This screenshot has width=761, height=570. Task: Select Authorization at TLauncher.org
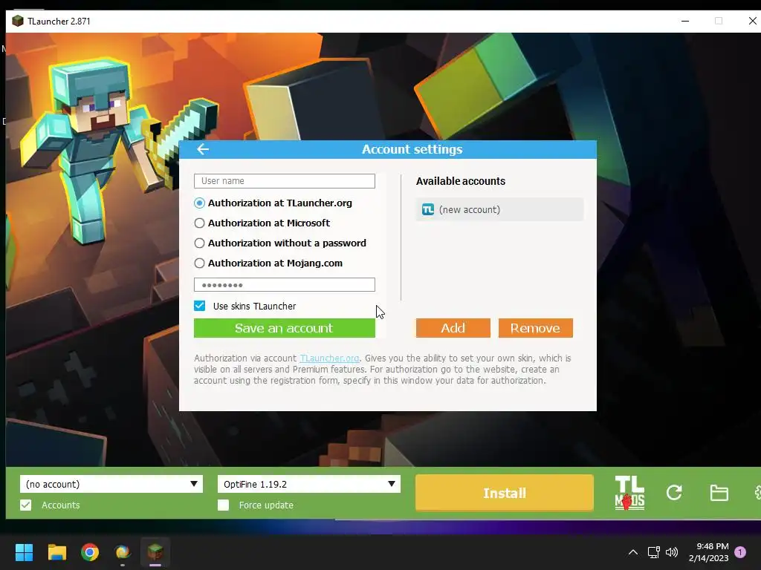pyautogui.click(x=273, y=203)
